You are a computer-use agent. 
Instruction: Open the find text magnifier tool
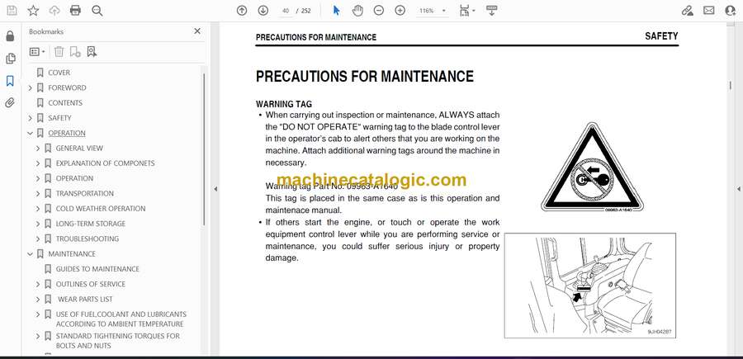tap(97, 11)
